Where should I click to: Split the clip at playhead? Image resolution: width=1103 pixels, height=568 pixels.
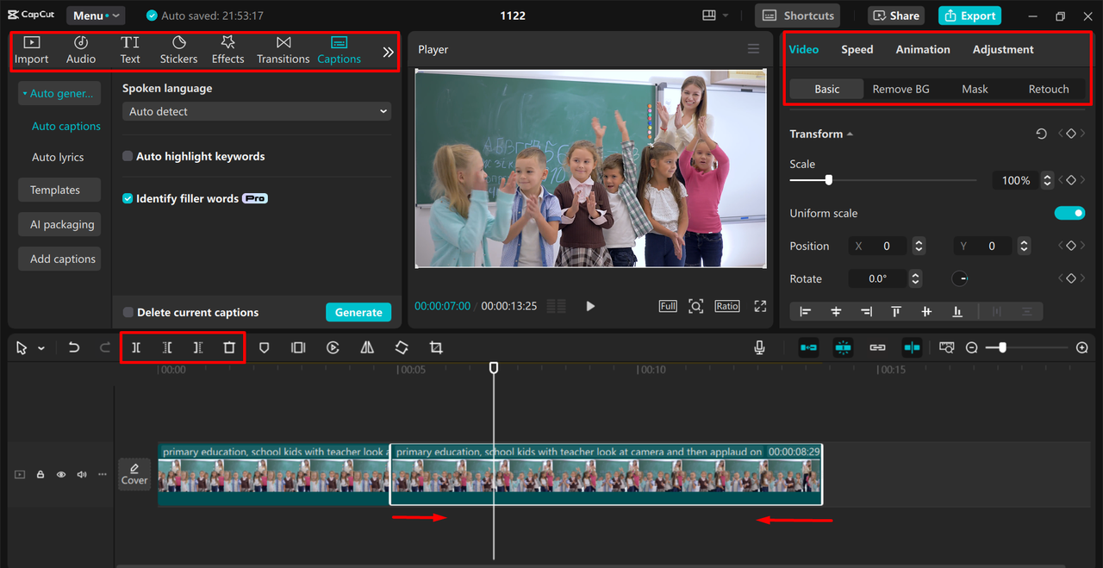click(x=136, y=347)
